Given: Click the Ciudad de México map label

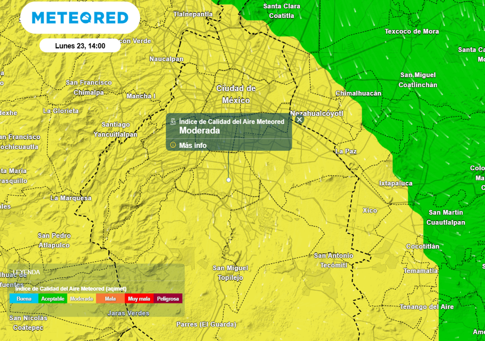Looking at the screenshot, I should pyautogui.click(x=236, y=94).
